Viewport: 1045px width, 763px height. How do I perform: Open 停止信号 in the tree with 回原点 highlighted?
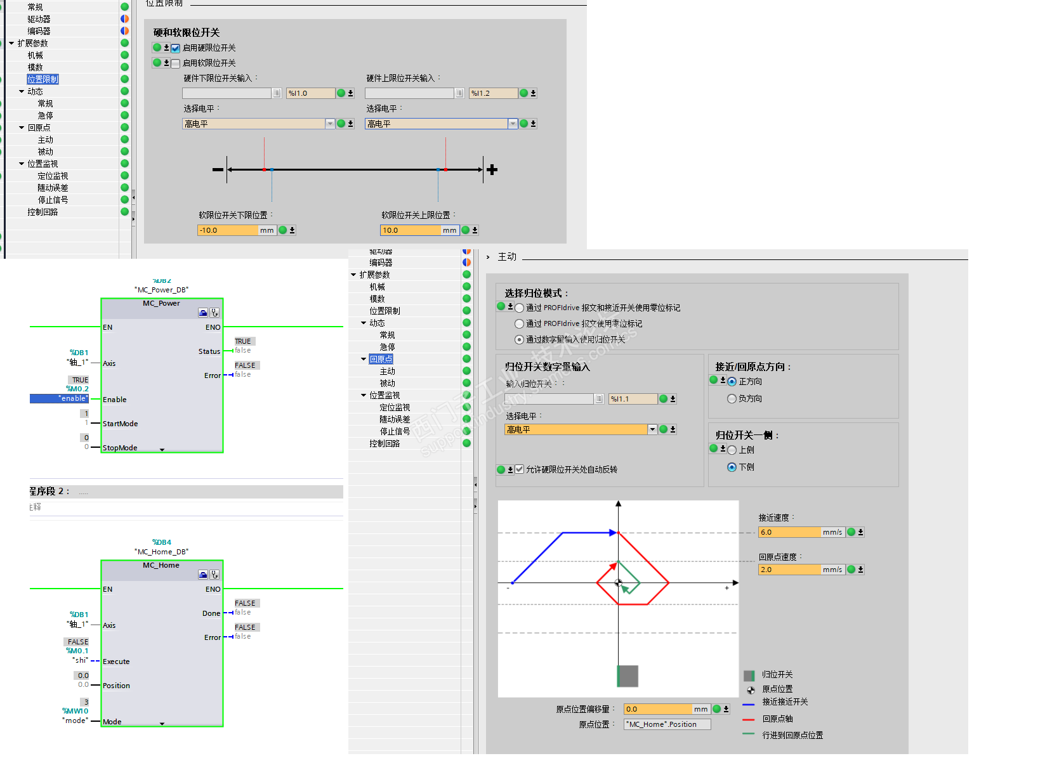[395, 431]
